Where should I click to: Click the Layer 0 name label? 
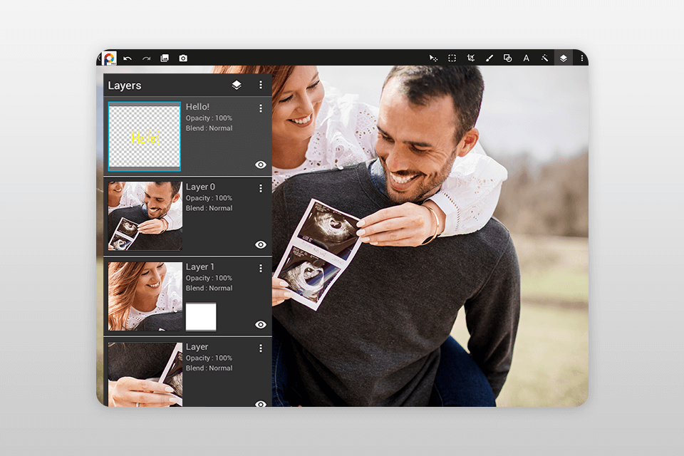pos(200,187)
